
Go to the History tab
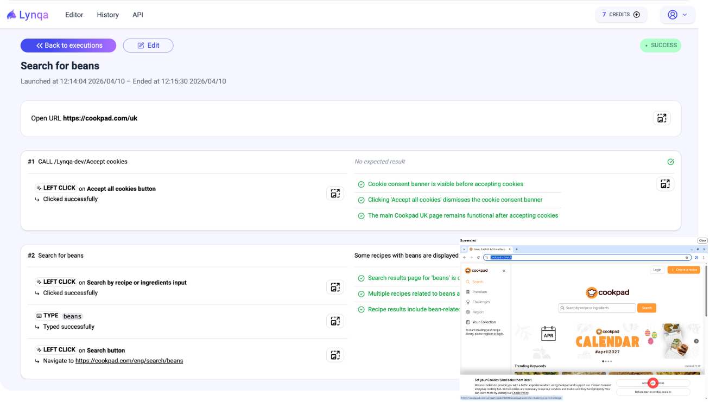[107, 15]
